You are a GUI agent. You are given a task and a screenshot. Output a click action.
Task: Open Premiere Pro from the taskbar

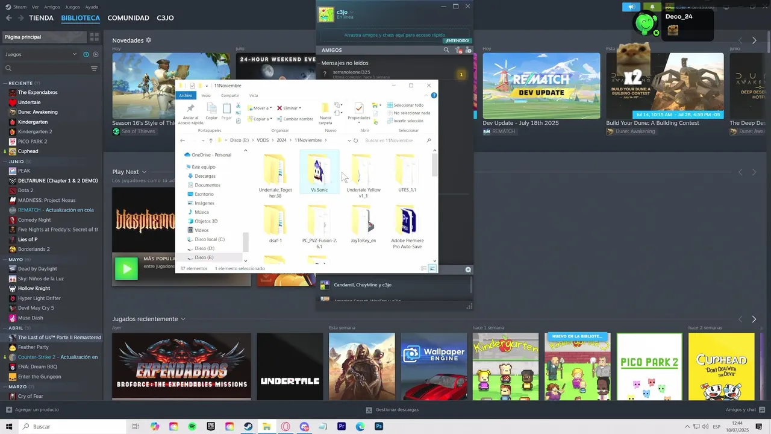pos(342,426)
